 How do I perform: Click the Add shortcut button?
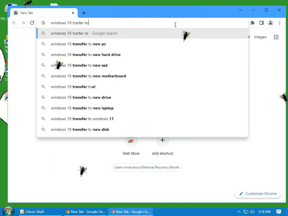(163, 146)
